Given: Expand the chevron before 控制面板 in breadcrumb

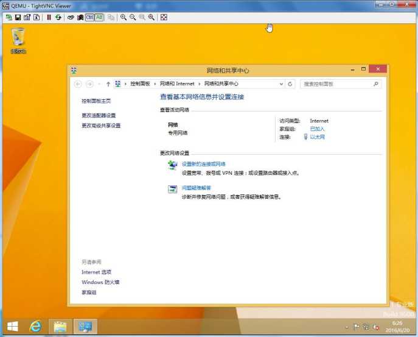Looking at the screenshot, I should (125, 84).
